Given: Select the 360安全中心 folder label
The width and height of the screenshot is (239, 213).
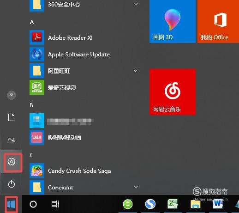Looking at the screenshot, I should (x=64, y=5).
